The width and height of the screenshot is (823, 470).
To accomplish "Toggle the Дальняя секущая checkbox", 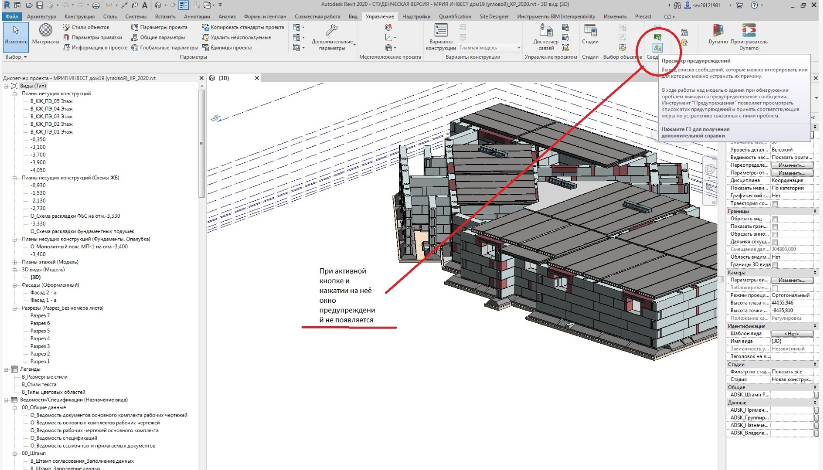I will (775, 242).
